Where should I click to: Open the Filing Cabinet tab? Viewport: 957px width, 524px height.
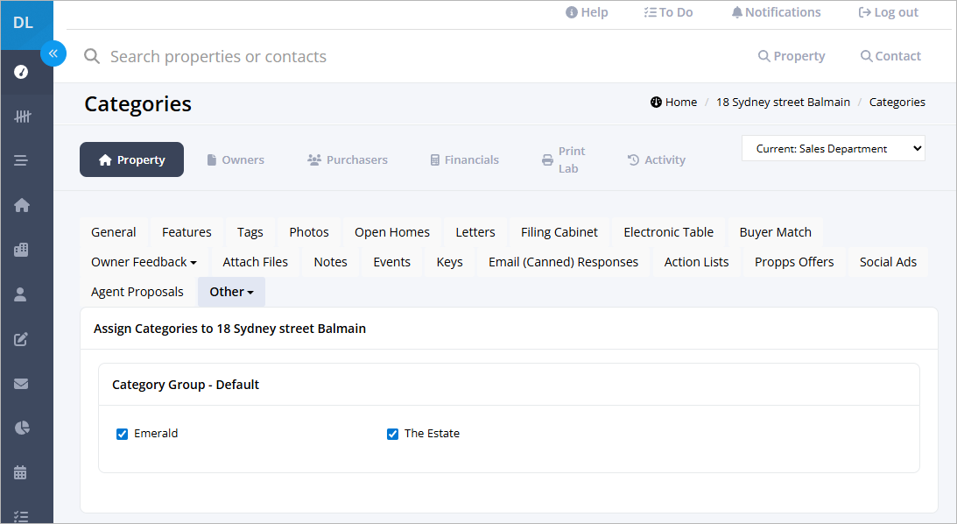coord(559,232)
